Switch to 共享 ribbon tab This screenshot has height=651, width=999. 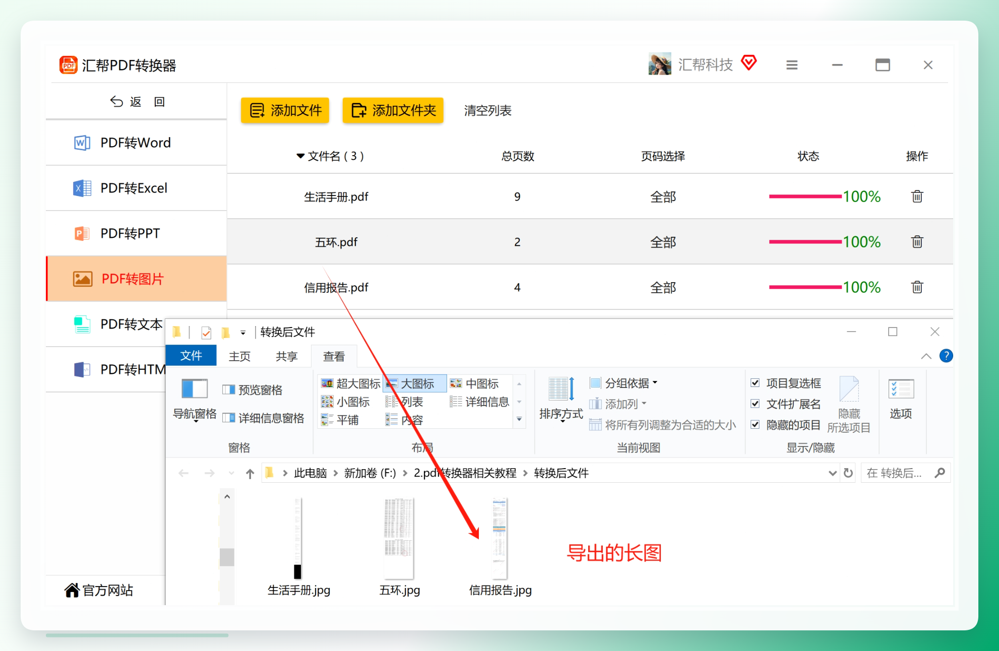[x=287, y=356]
